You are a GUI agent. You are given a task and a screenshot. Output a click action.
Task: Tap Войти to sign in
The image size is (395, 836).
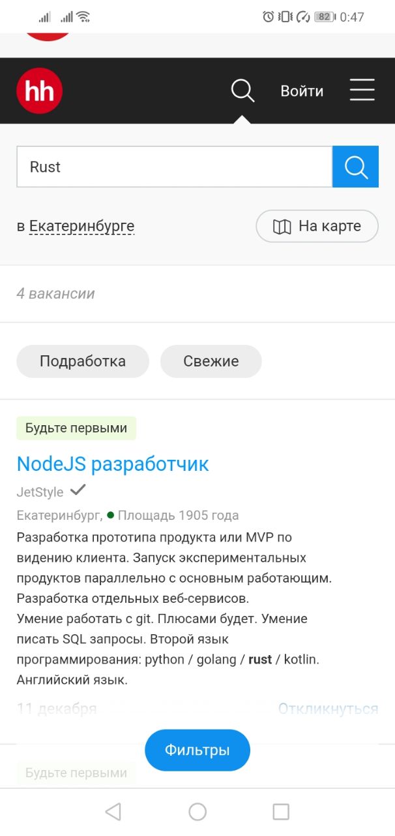(x=302, y=91)
